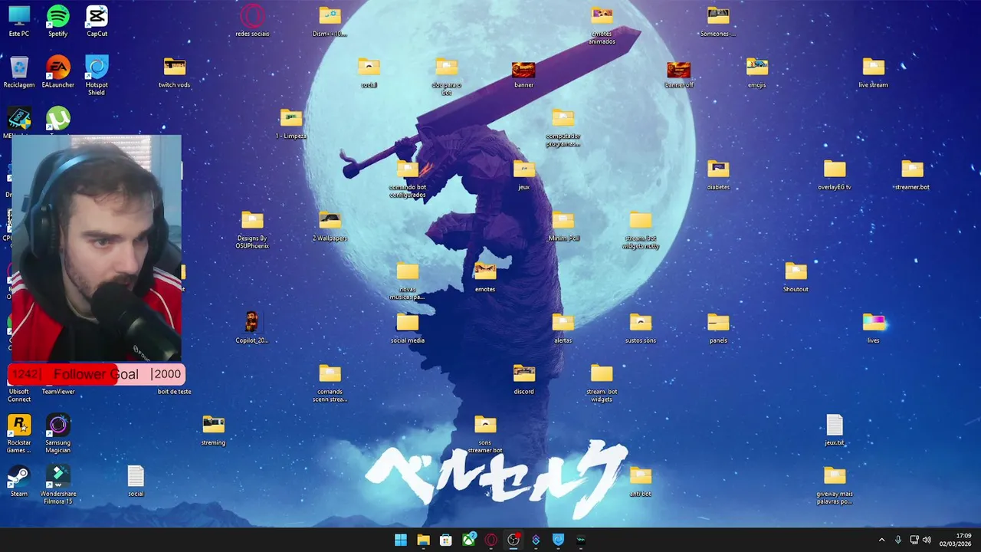Launch Steam from the desktop
The width and height of the screenshot is (981, 552).
(x=19, y=481)
